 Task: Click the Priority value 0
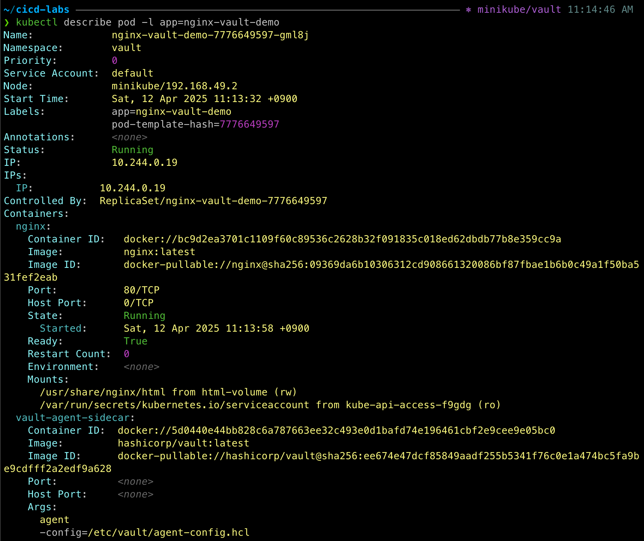pos(115,60)
